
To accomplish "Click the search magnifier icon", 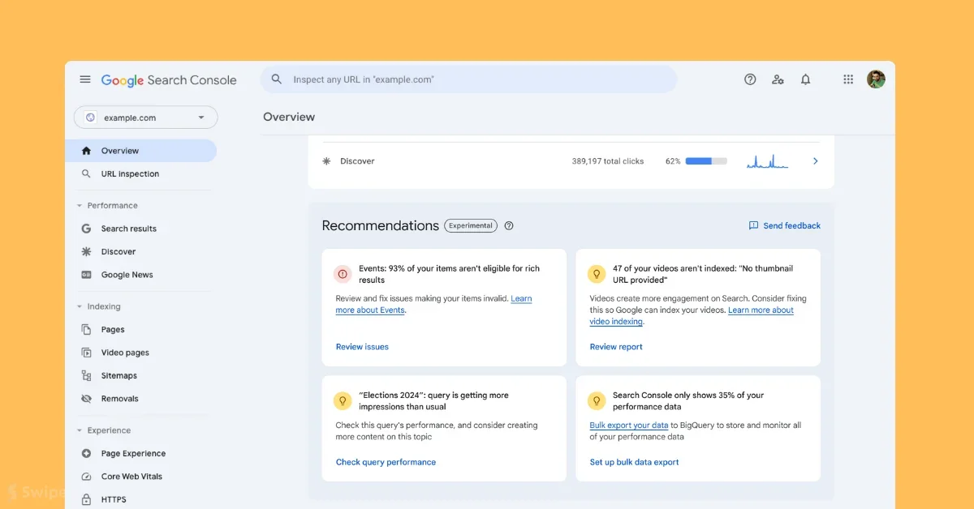I will 277,79.
